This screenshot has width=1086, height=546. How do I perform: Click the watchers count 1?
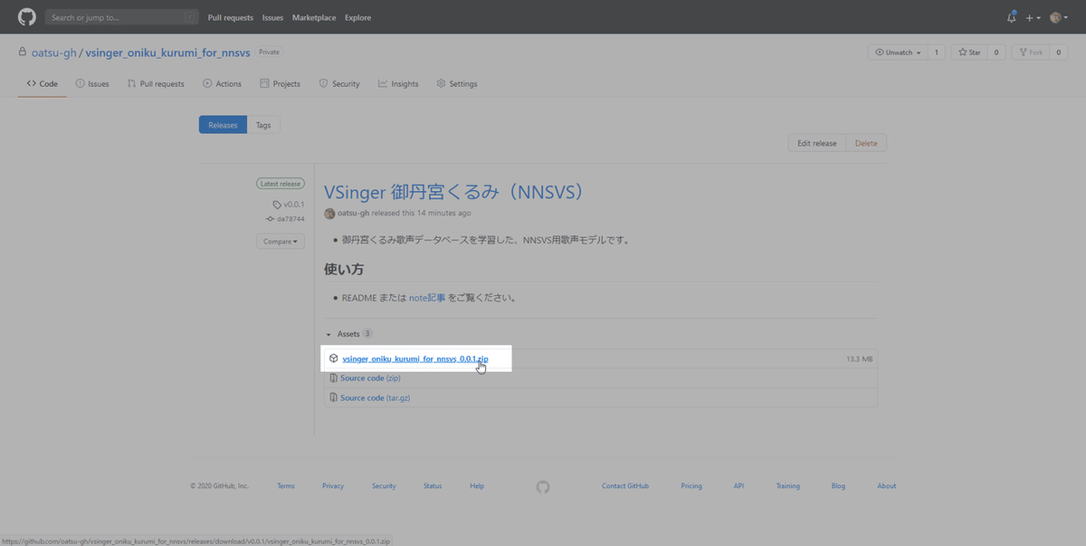point(937,53)
